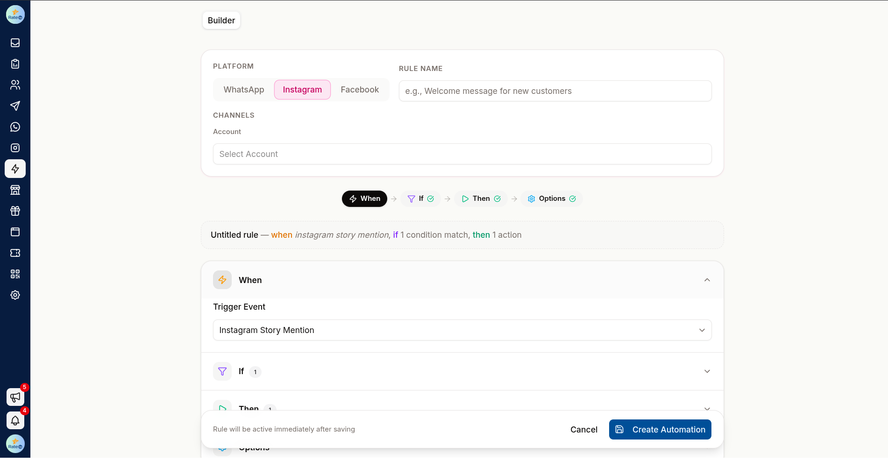Expand the Then section chevron

tap(707, 408)
